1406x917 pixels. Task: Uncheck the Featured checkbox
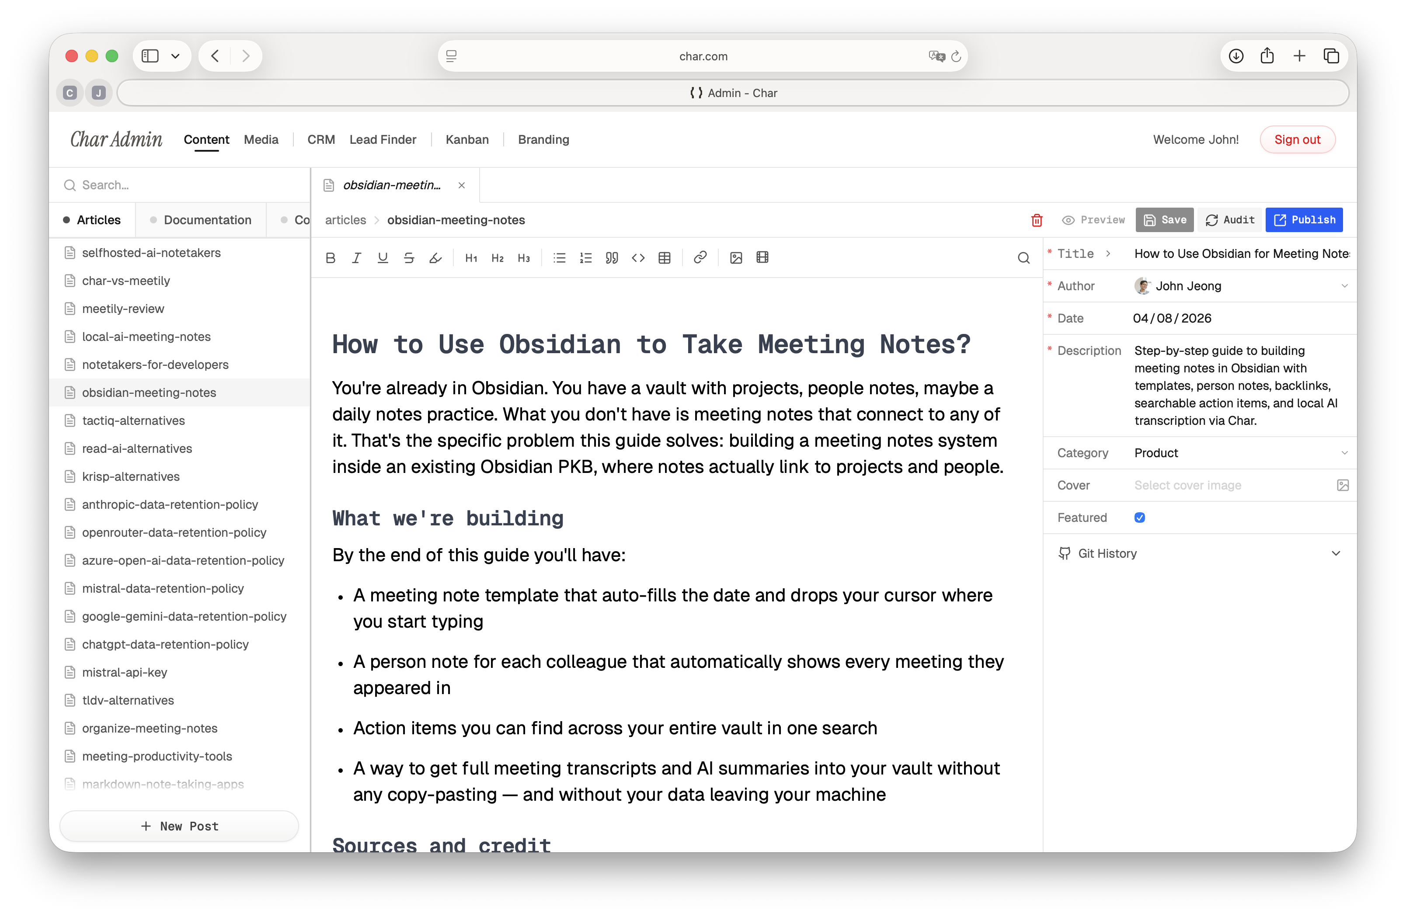pyautogui.click(x=1140, y=518)
